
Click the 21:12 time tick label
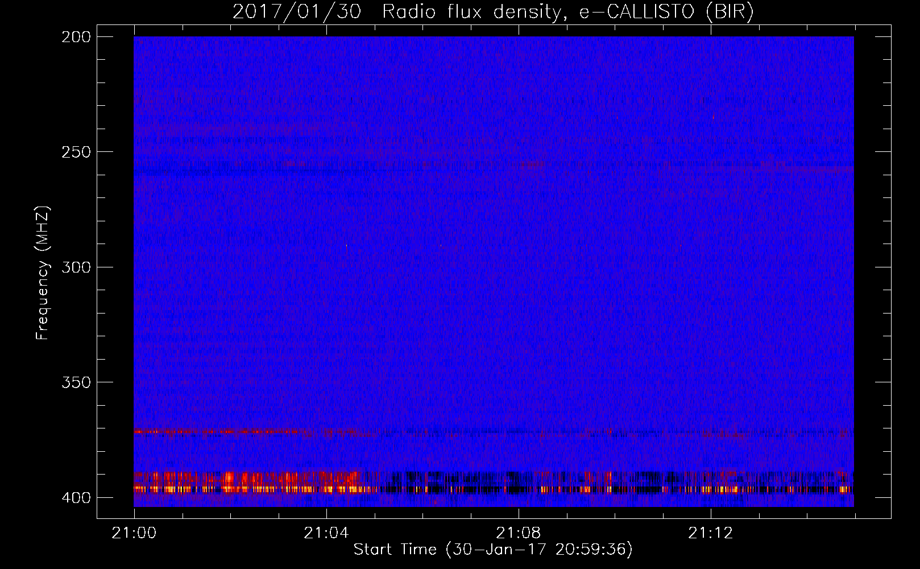point(710,533)
